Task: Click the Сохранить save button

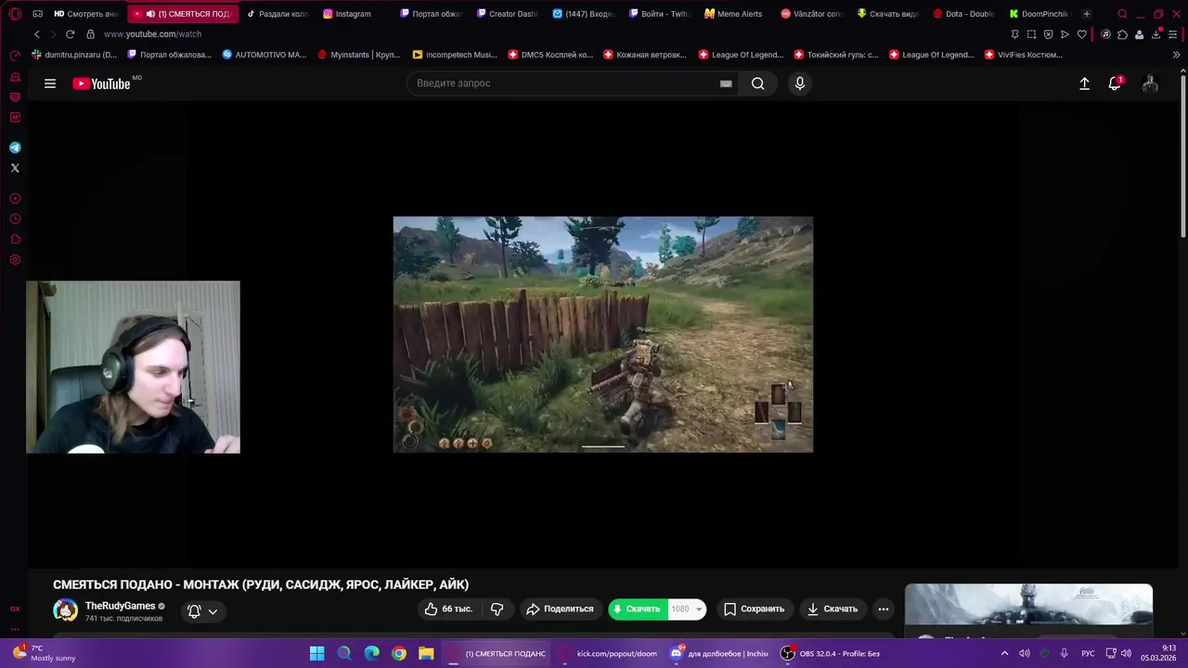Action: coord(754,609)
